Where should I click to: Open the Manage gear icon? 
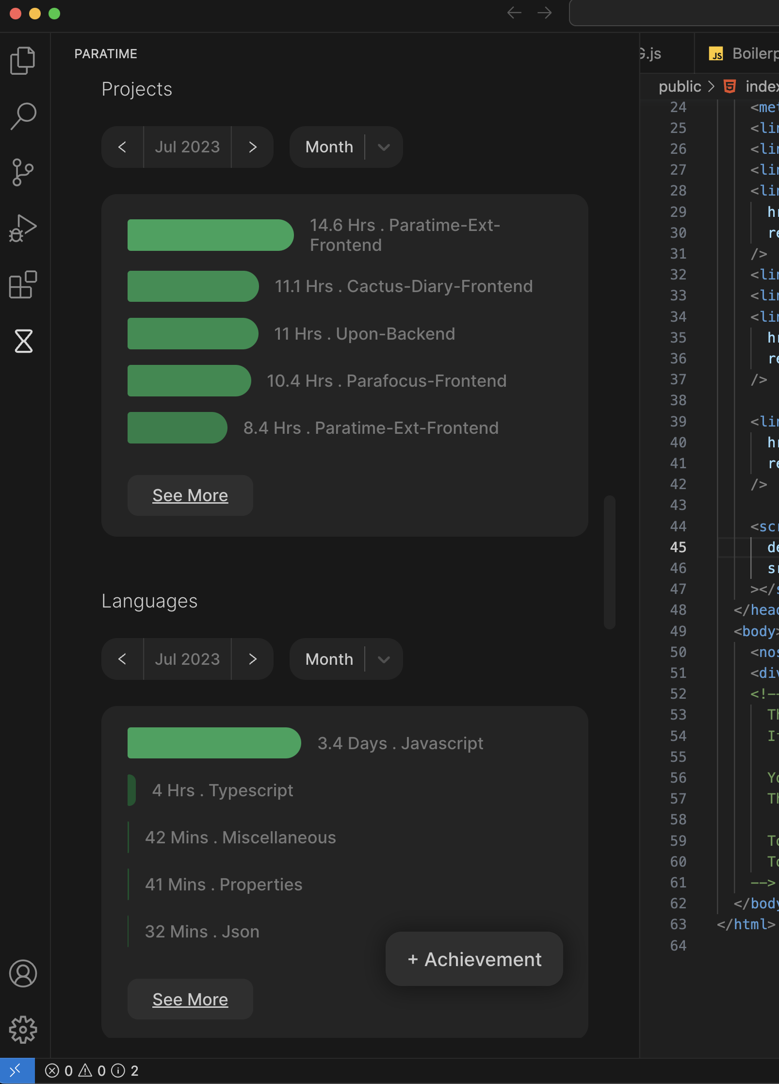tap(23, 1030)
